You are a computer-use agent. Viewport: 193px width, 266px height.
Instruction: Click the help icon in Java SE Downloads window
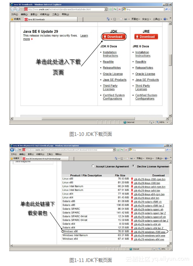coord(165,19)
